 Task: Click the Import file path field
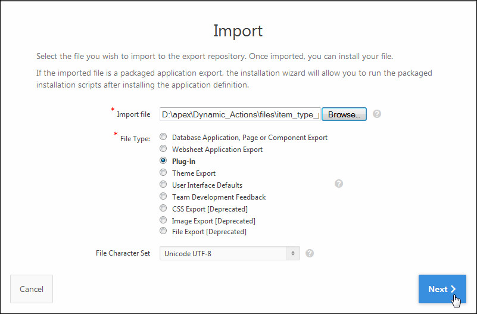click(x=240, y=114)
